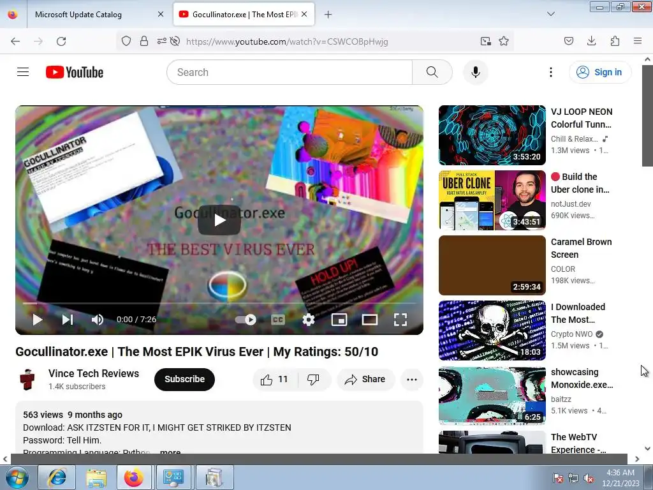Image resolution: width=653 pixels, height=490 pixels.
Task: Open the Windows Start menu
Action: (x=17, y=478)
